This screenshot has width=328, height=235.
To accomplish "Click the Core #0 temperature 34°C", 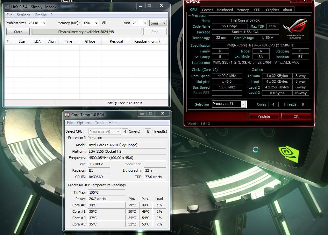I will coord(106,205).
